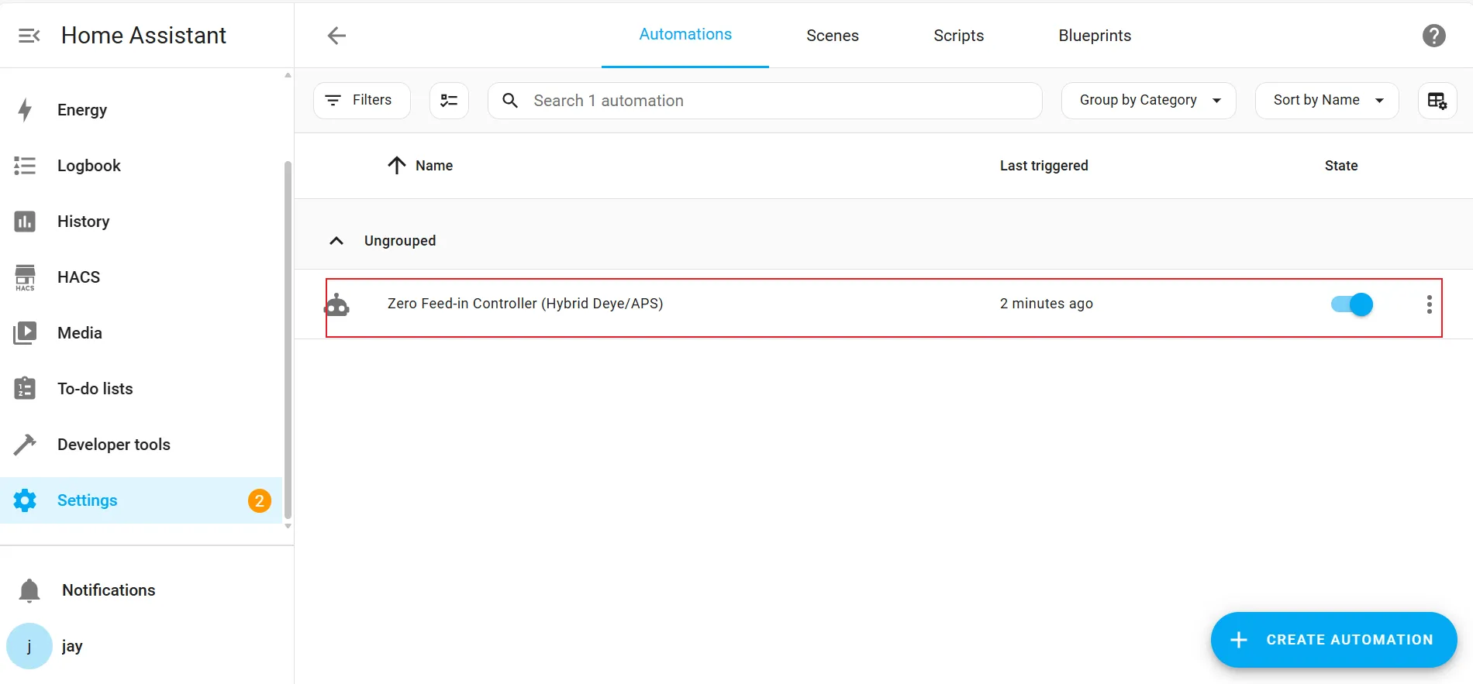Click the back arrow icon
Image resolution: width=1473 pixels, height=684 pixels.
(336, 36)
